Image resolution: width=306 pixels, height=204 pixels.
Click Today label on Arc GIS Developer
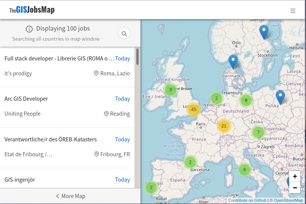pyautogui.click(x=122, y=99)
